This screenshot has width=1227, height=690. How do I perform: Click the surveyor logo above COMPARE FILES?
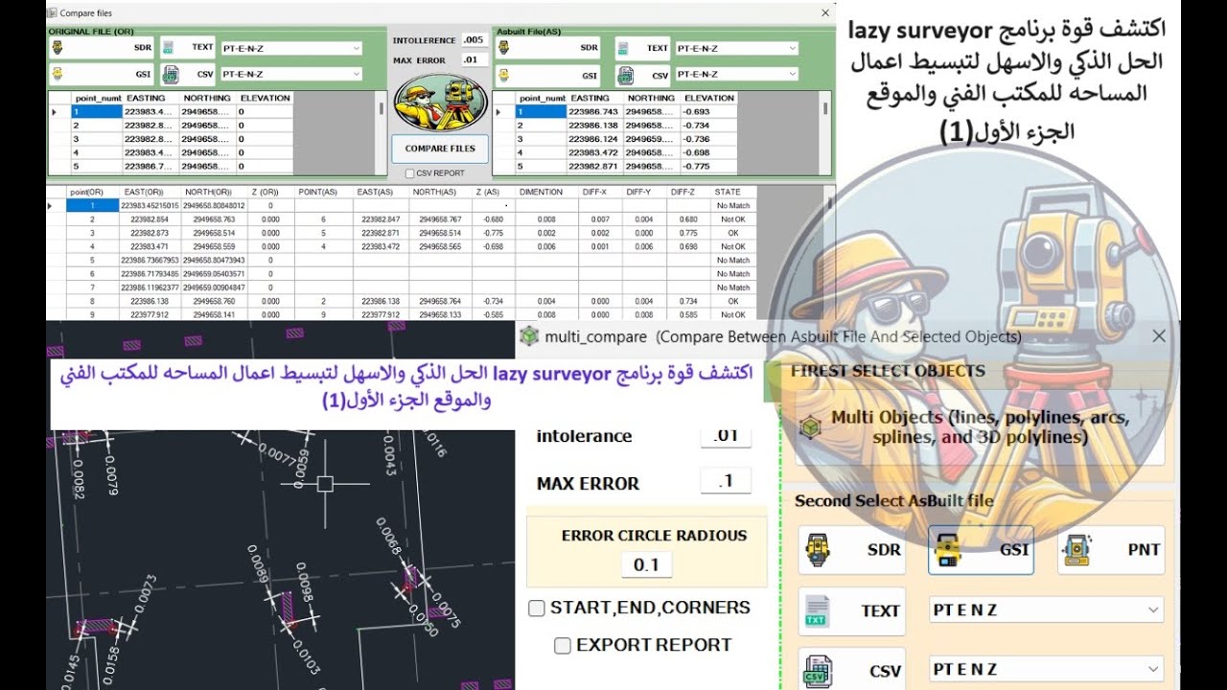click(x=439, y=103)
